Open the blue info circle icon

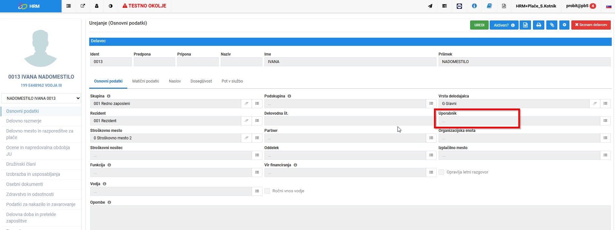click(x=474, y=6)
